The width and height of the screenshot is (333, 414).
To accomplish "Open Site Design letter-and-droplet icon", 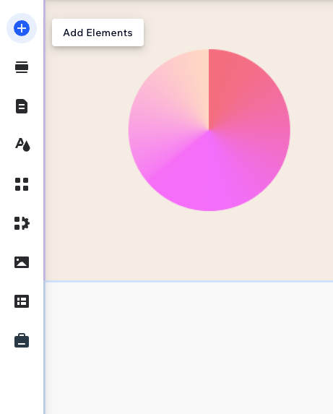I will coord(22,145).
